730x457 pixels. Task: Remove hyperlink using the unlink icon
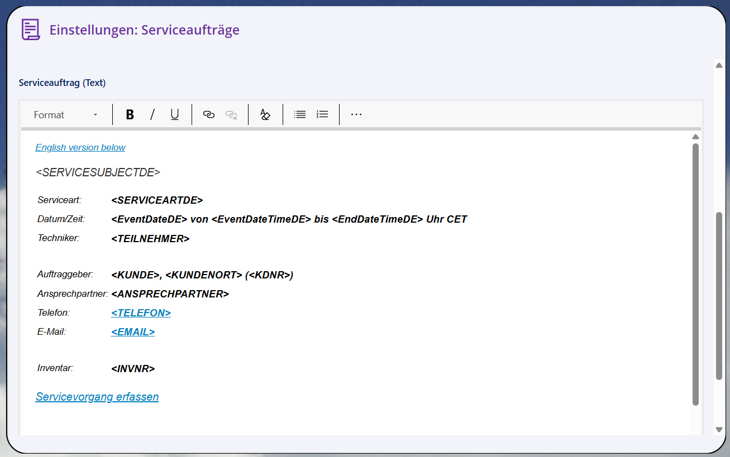click(231, 115)
